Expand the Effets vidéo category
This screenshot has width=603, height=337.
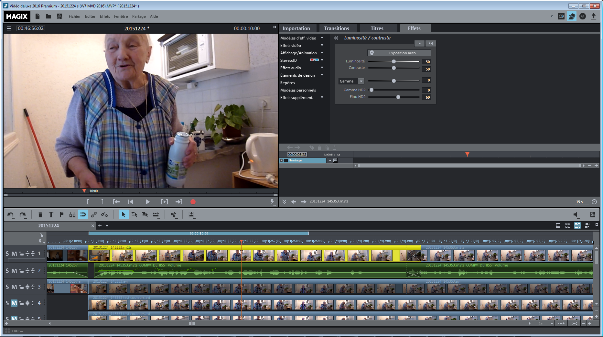[x=322, y=45]
